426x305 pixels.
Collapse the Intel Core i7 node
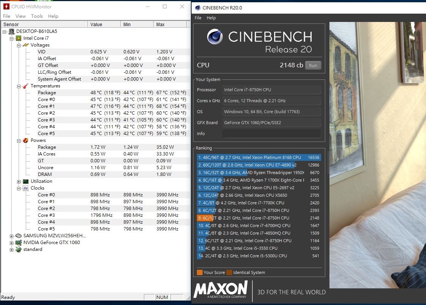(11, 39)
